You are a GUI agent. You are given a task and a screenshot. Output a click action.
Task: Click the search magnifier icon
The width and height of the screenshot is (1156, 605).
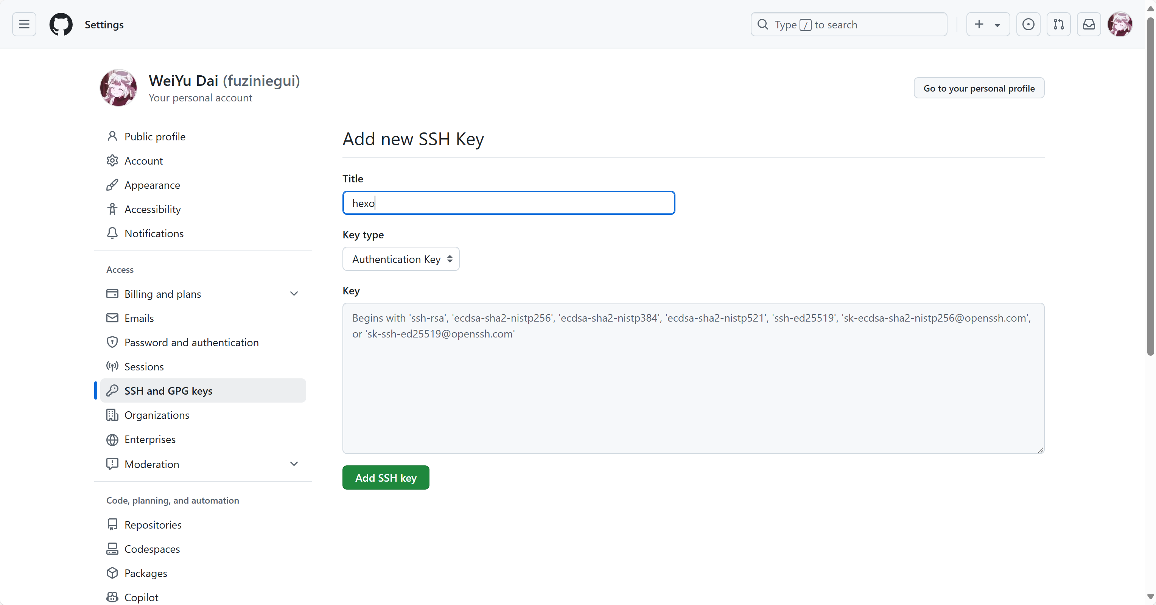[763, 24]
